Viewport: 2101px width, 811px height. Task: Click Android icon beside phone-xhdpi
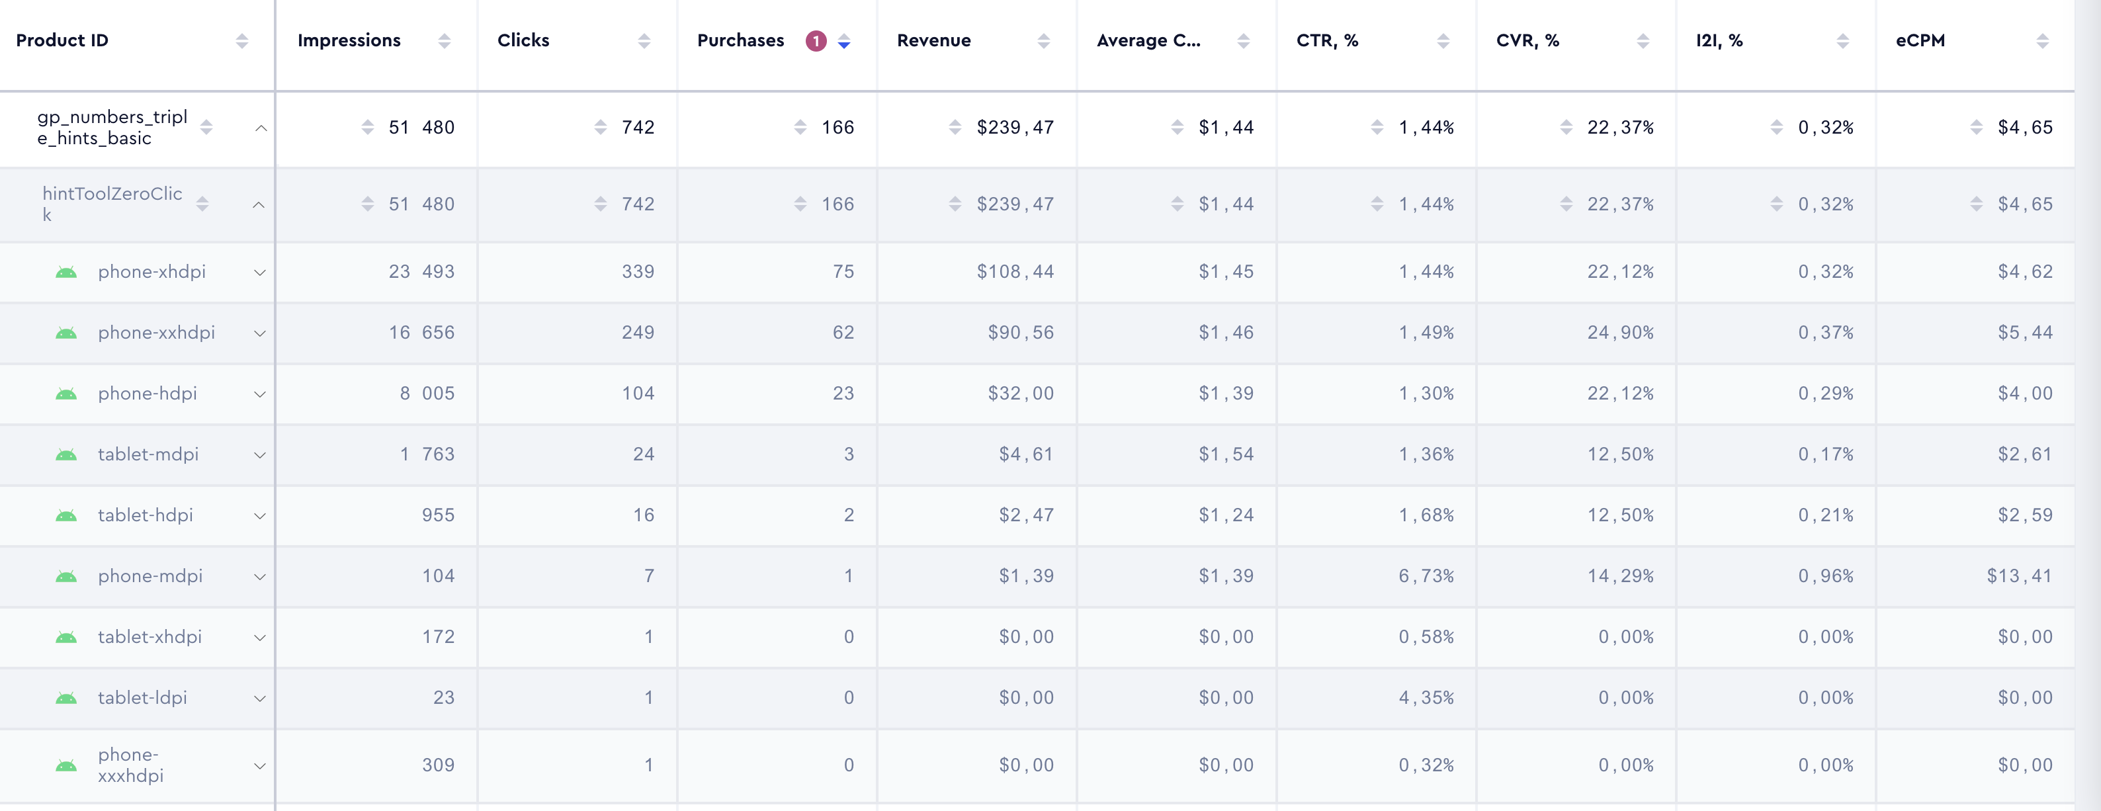(66, 273)
